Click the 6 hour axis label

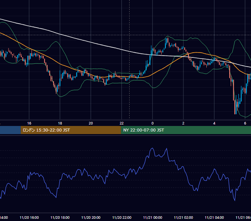pyautogui.click(x=245, y=123)
